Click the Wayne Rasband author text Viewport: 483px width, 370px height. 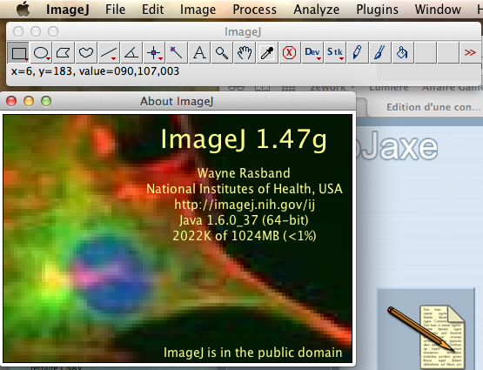pyautogui.click(x=244, y=173)
